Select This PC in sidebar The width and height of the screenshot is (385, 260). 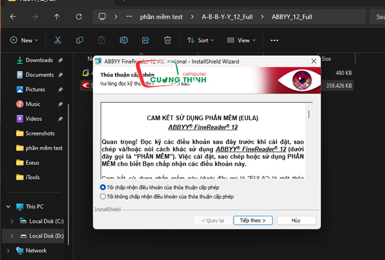pos(35,207)
